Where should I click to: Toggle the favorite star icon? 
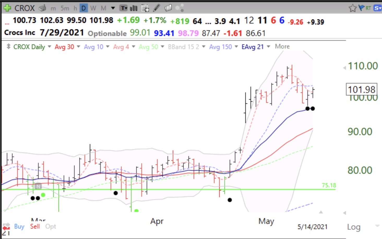[x=353, y=8]
